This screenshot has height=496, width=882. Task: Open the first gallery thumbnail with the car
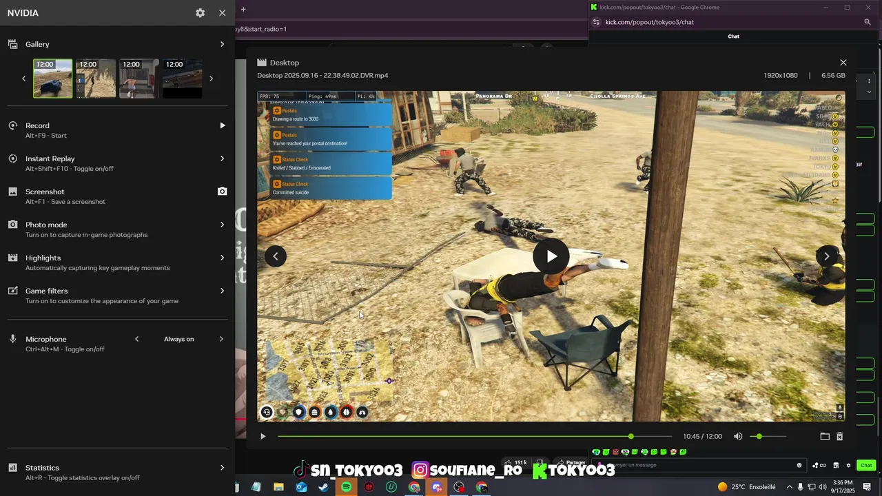[52, 78]
